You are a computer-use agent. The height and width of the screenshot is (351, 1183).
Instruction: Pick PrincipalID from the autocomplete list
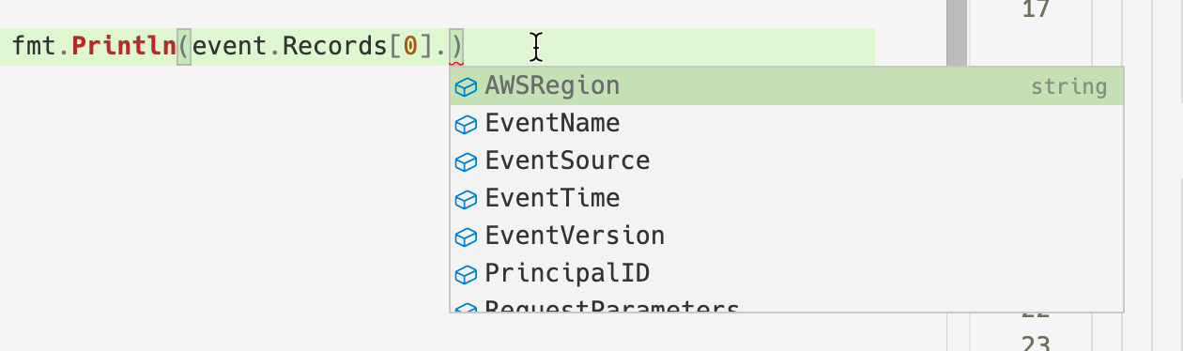[787, 274]
